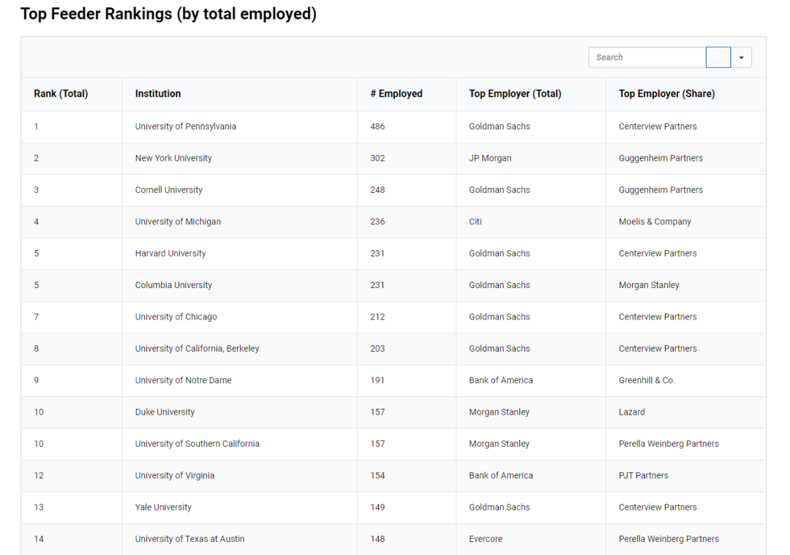Click the search magnifier button
Image resolution: width=790 pixels, height=555 pixels.
pyautogui.click(x=718, y=58)
